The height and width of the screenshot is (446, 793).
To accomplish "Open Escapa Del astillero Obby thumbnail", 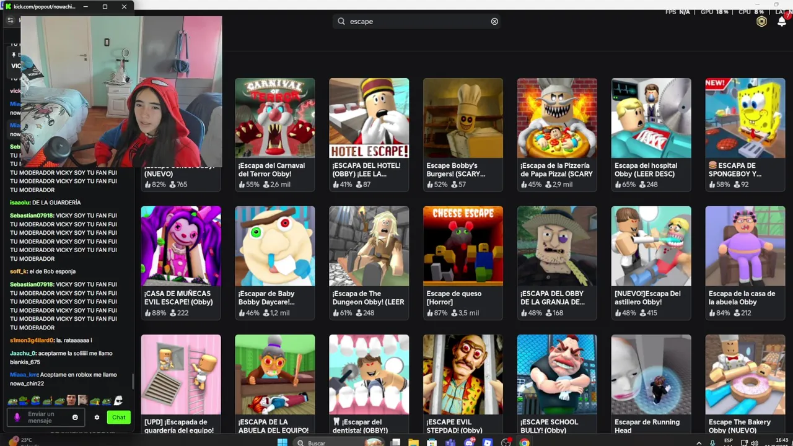I will click(x=651, y=246).
